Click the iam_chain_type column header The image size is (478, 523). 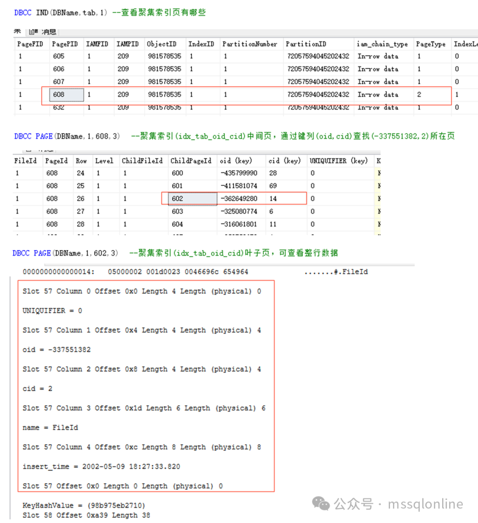pos(382,44)
